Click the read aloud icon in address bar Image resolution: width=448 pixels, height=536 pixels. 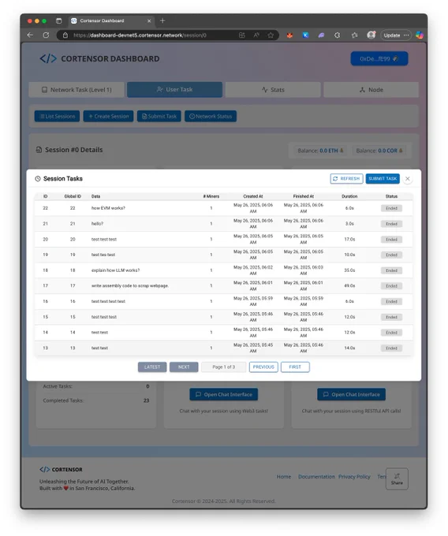(256, 35)
